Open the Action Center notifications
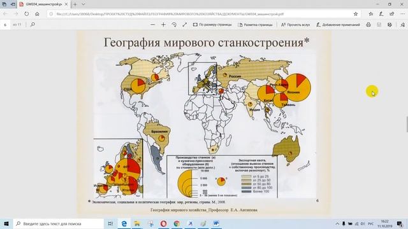This screenshot has height=229, width=408. (x=400, y=223)
